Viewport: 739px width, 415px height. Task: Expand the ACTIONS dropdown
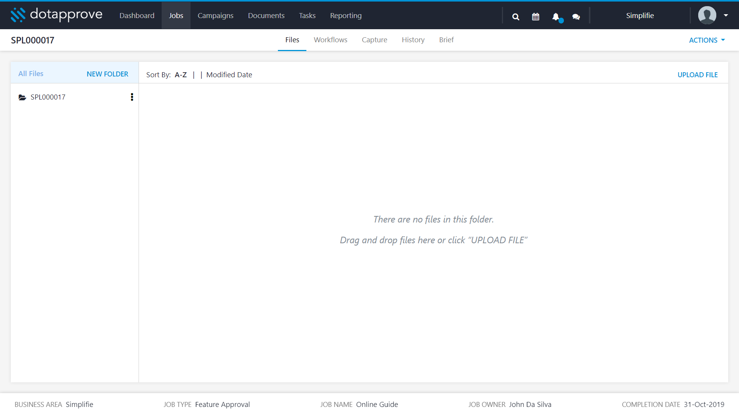[707, 40]
